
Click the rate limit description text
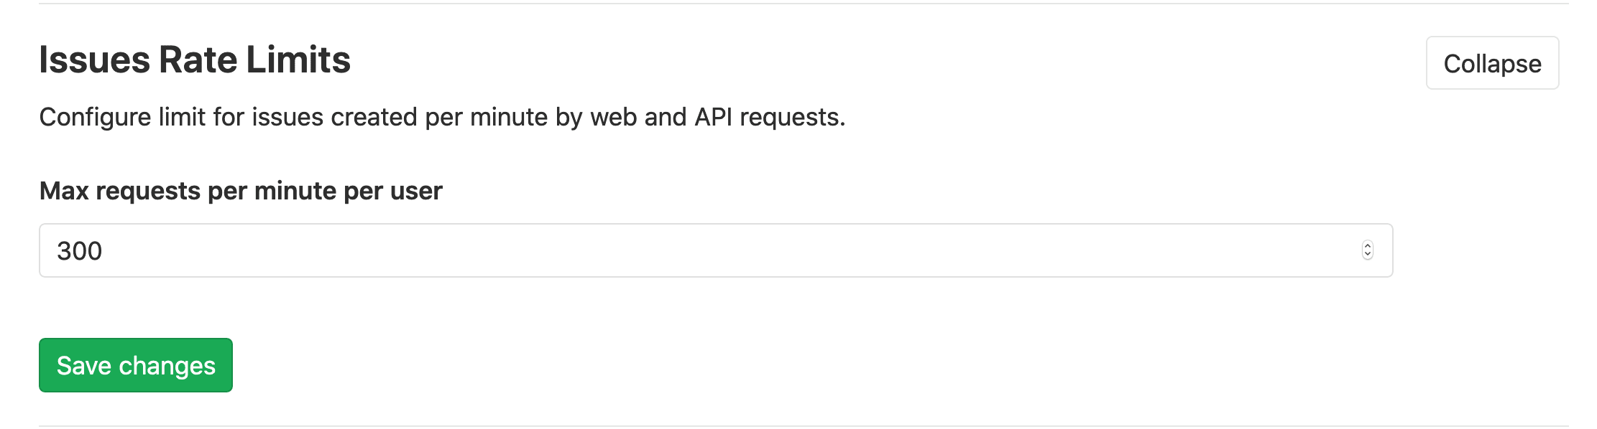tap(442, 117)
